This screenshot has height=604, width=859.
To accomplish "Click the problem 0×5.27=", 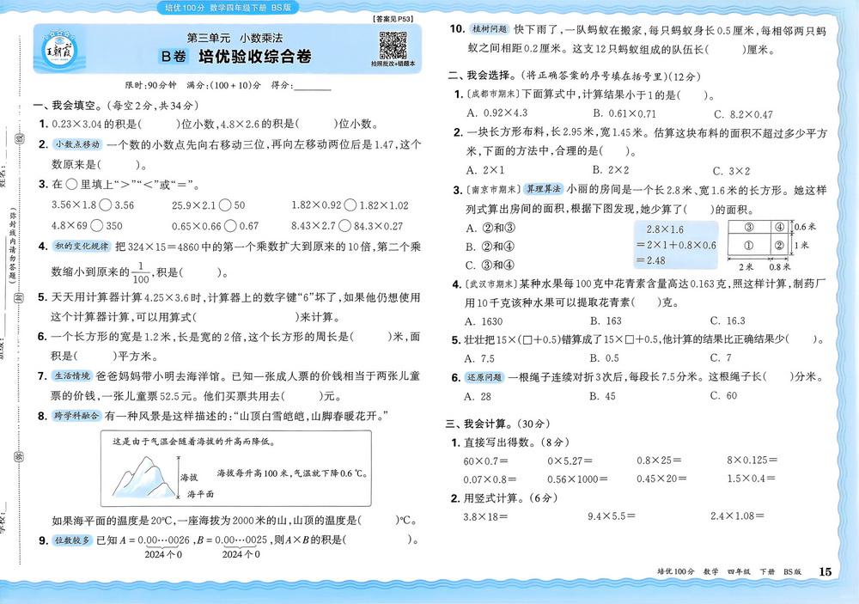I will (570, 461).
